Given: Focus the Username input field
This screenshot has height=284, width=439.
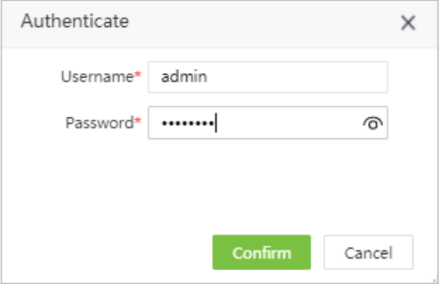Looking at the screenshot, I should [268, 78].
